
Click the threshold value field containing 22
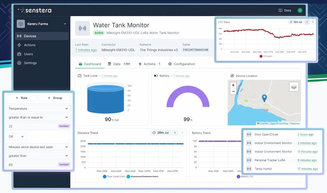[31, 126]
